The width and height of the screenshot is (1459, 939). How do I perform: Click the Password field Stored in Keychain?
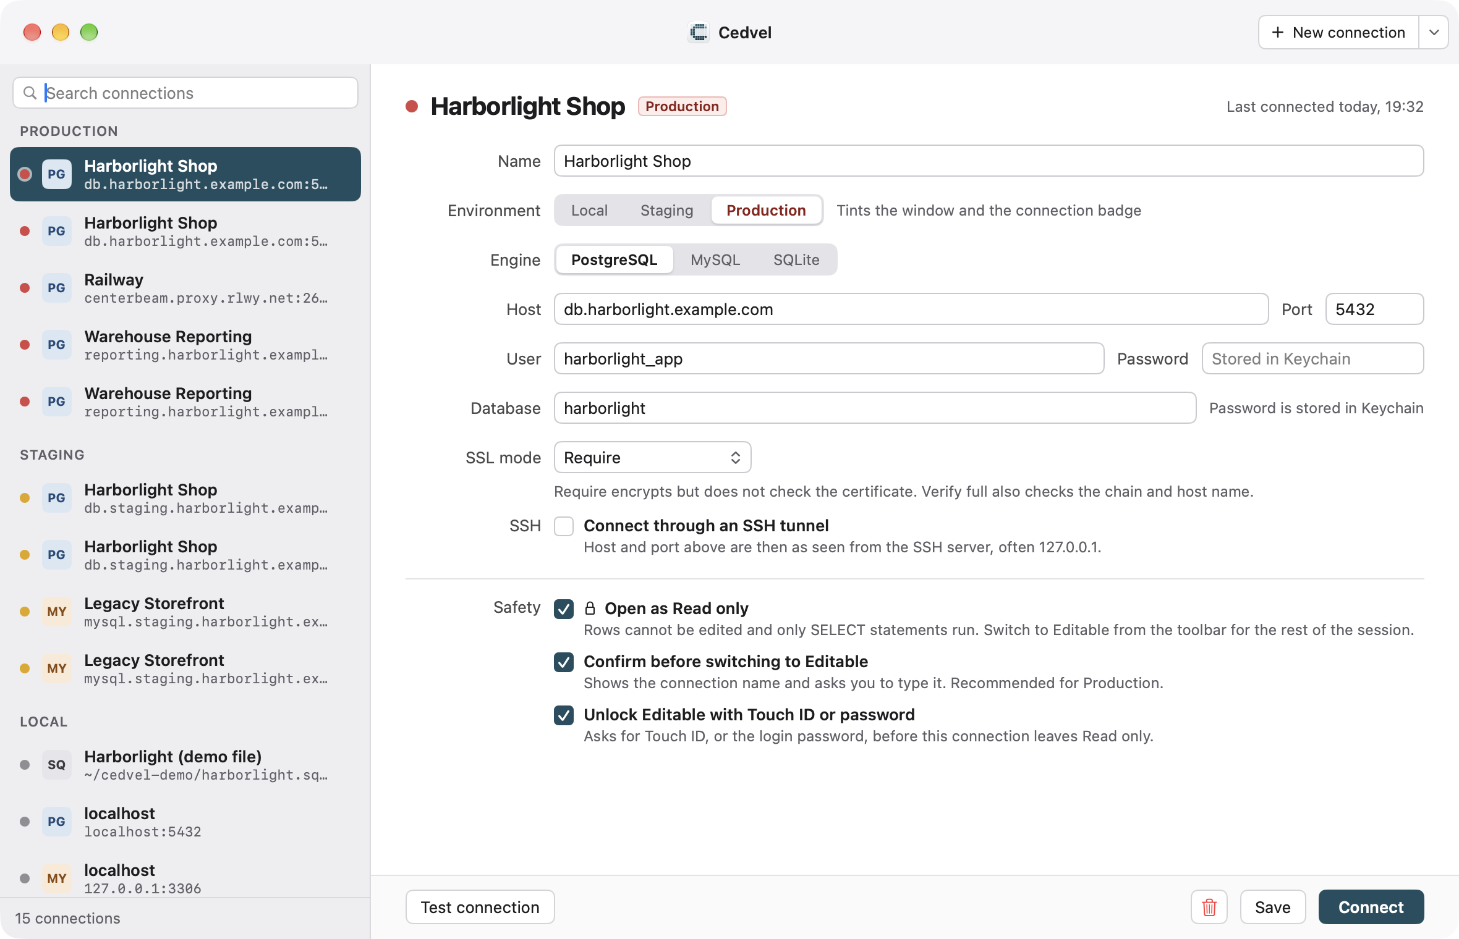(1313, 358)
